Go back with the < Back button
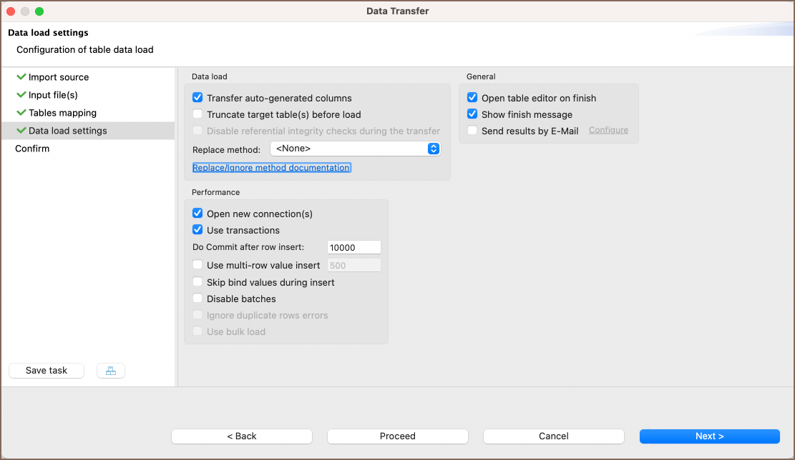Viewport: 795px width, 460px height. click(x=242, y=436)
